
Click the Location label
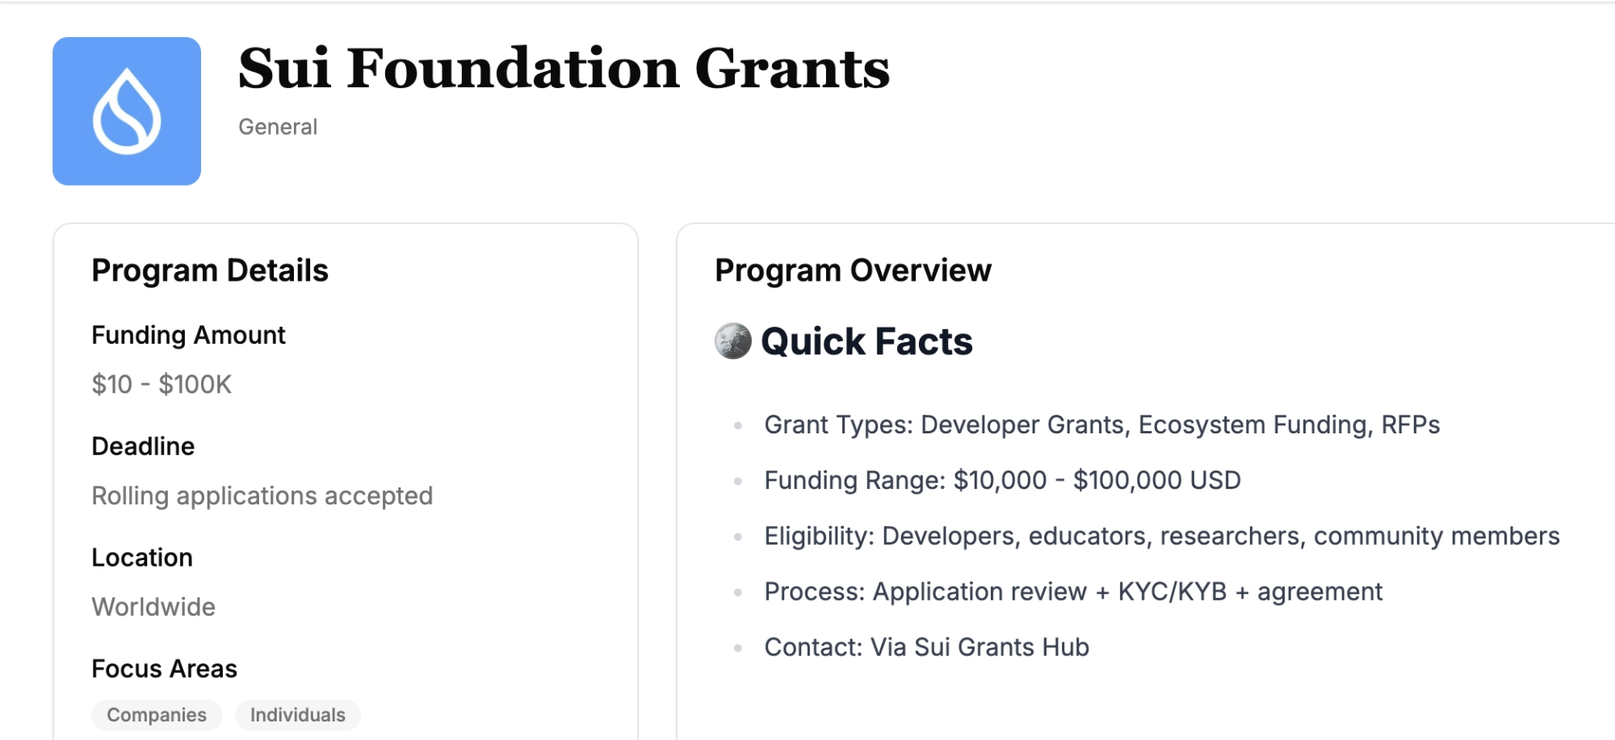(142, 558)
